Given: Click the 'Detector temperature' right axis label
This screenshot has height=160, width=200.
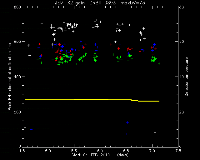Looking at the screenshot, I should [x=186, y=77].
